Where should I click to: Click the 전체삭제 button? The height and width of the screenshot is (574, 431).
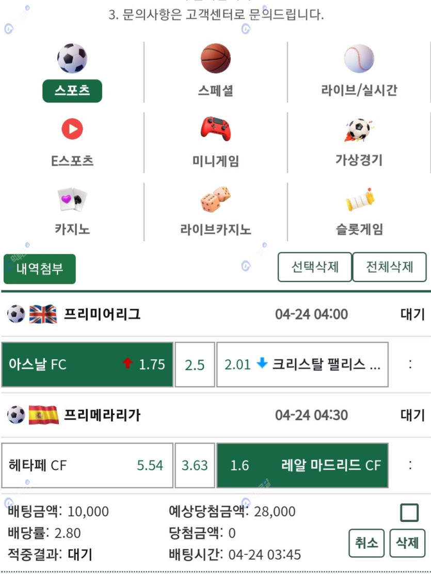tap(389, 267)
